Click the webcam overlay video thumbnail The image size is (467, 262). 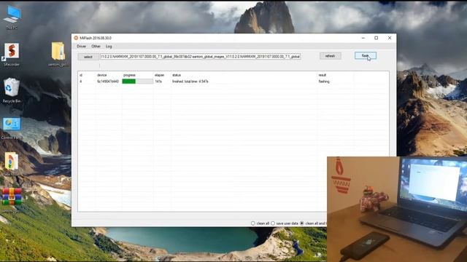[x=397, y=209]
